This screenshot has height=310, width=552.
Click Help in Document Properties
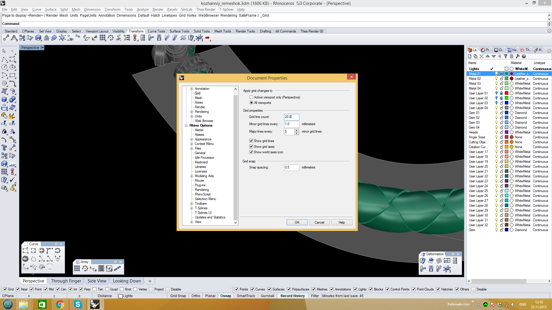coord(342,222)
